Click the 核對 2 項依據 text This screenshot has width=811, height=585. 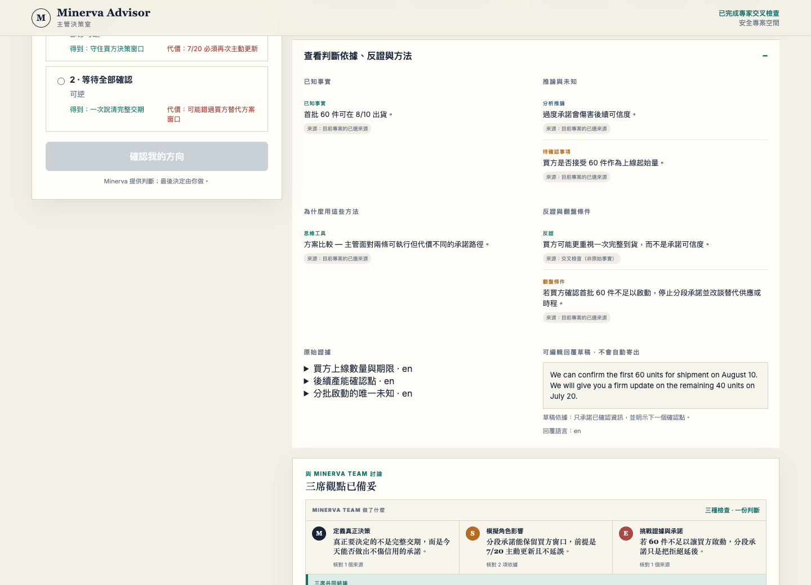502,565
